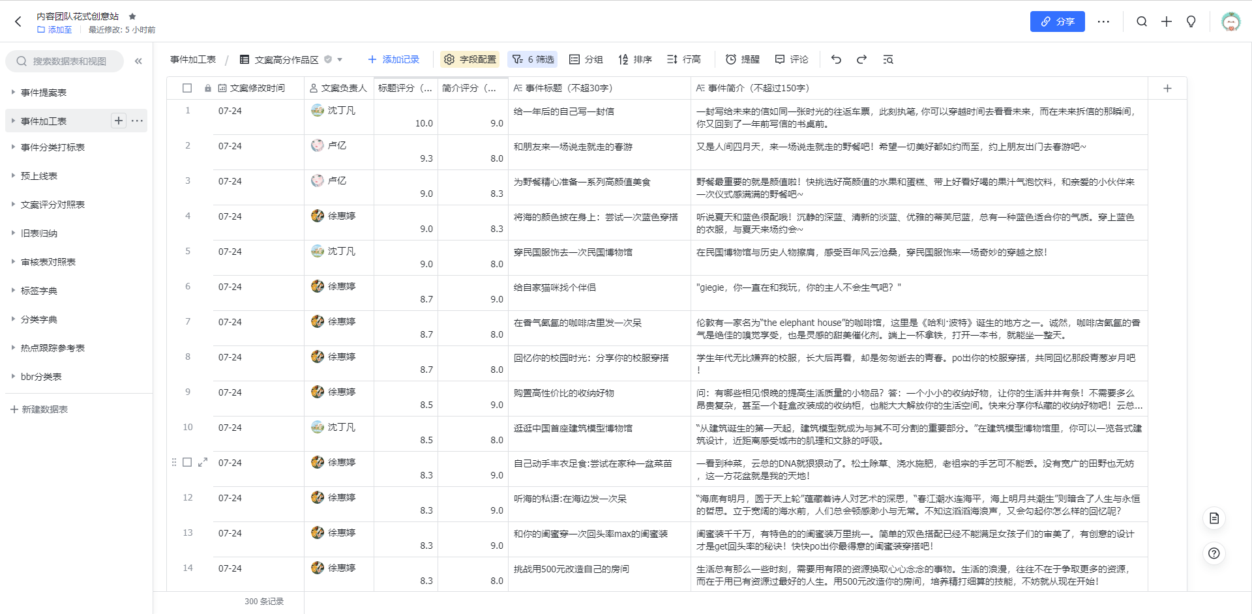Viewport: 1252px width, 614px height.
Task: Collapse the left sidebar panel
Action: pyautogui.click(x=138, y=61)
